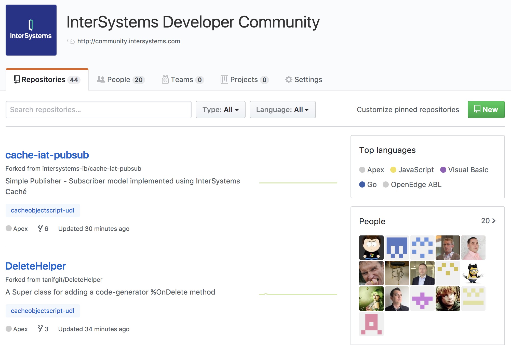
Task: Click the cacheobjectscript-udl topic under DeleteHelper
Action: click(x=43, y=311)
